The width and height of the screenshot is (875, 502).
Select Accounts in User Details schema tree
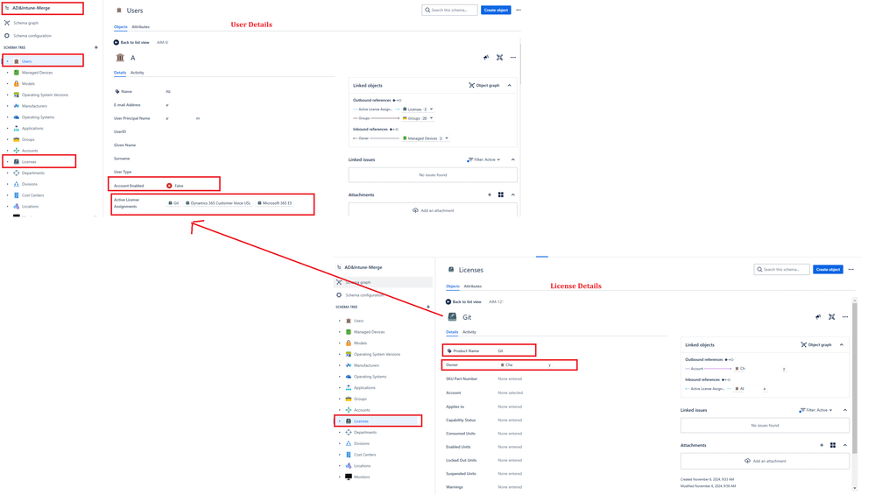[30, 151]
